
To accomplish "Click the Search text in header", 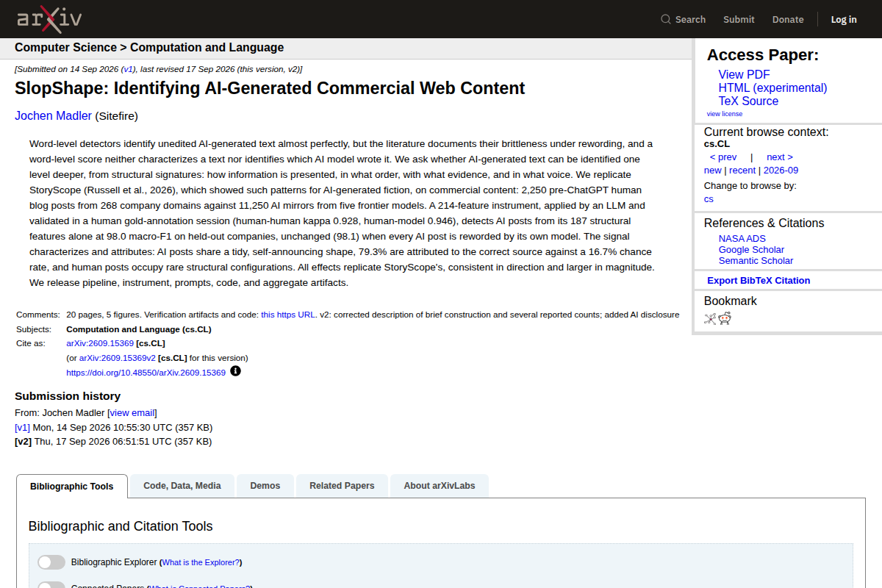I will pos(690,20).
